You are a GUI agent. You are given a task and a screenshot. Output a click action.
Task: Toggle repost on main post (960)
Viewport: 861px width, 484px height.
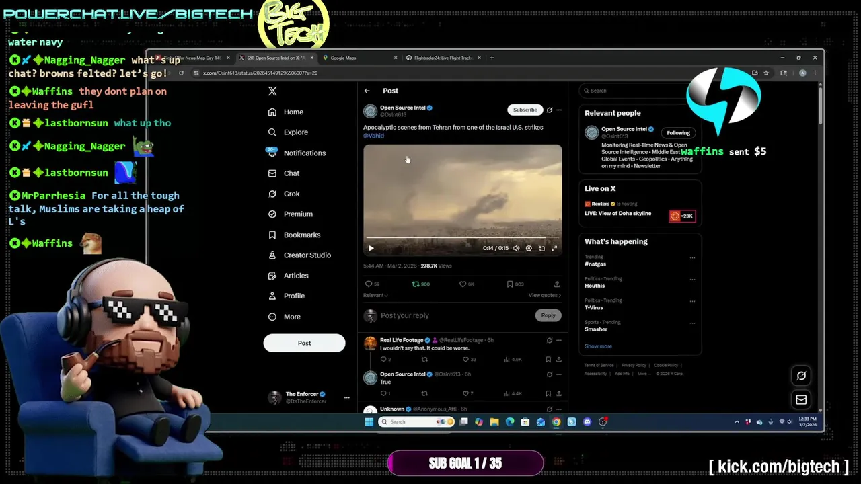coord(420,284)
